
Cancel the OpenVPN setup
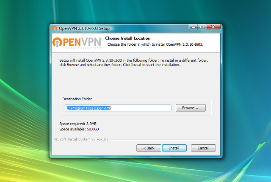203,148
